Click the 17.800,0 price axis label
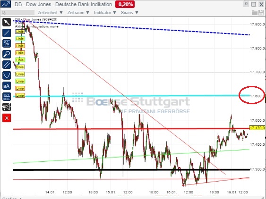This screenshot has height=199, width=266. click(x=257, y=49)
